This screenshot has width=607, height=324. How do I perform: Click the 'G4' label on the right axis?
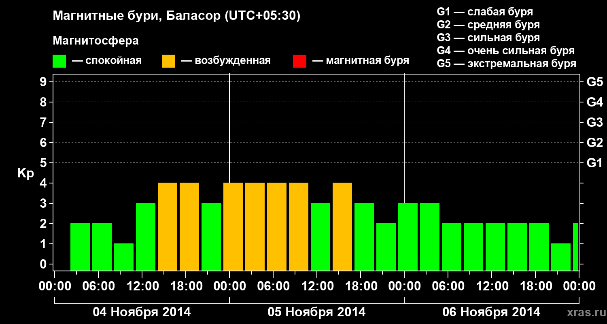(595, 102)
